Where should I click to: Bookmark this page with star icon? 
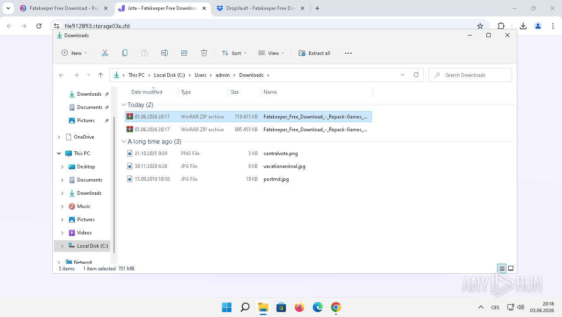click(480, 26)
